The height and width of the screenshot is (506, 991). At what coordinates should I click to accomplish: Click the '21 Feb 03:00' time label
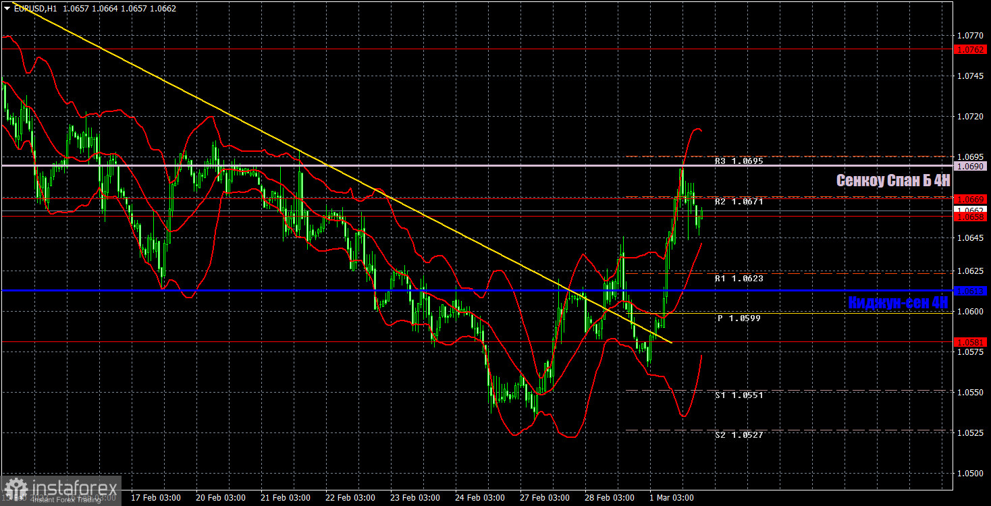[286, 498]
